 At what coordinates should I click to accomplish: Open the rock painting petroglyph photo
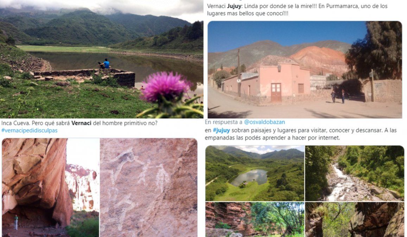pos(149,187)
